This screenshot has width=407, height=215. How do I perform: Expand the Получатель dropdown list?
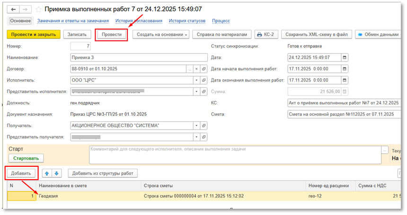[196, 126]
